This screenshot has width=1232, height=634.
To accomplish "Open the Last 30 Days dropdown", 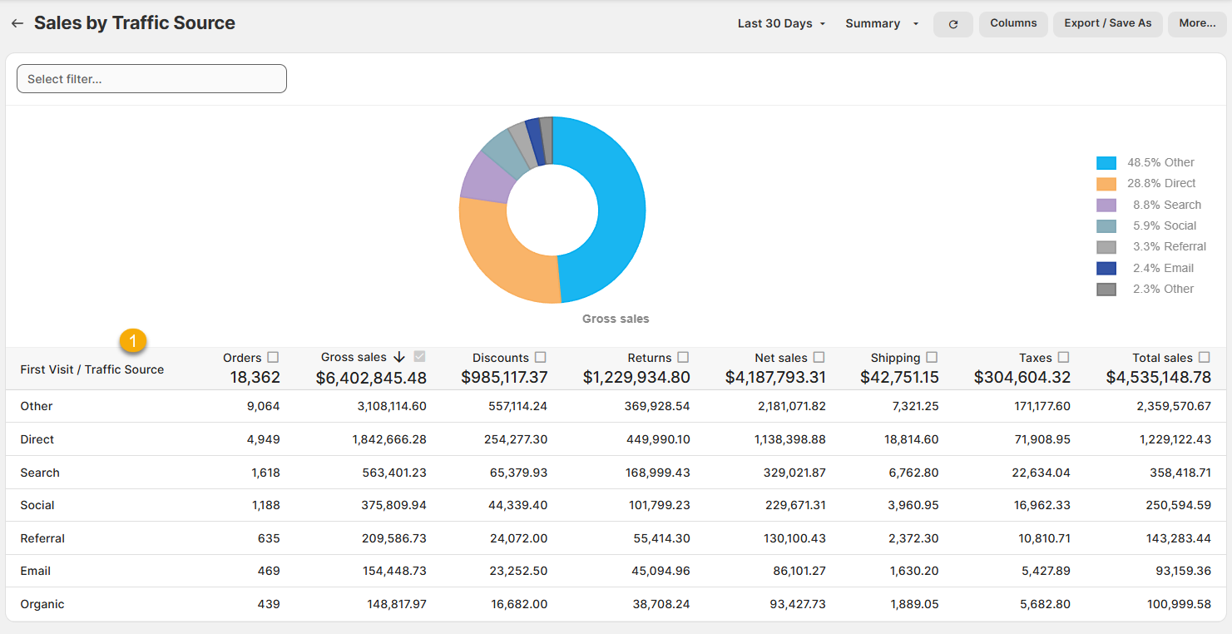I will (x=781, y=23).
